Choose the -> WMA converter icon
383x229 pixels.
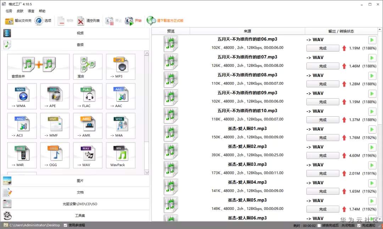point(22,96)
